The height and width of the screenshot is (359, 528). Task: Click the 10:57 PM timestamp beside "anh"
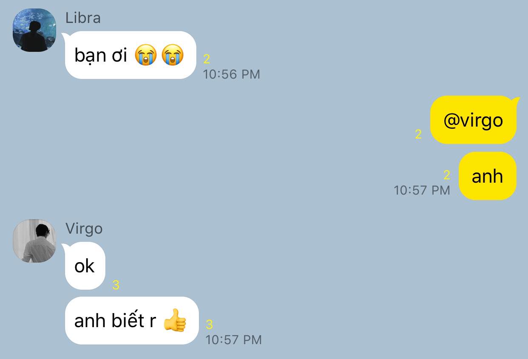(422, 190)
